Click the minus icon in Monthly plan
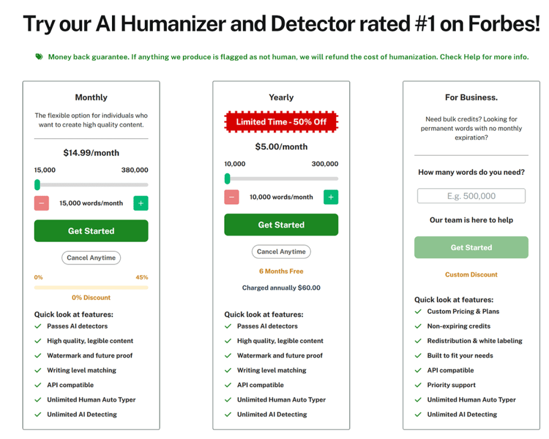The height and width of the screenshot is (439, 549). (41, 203)
